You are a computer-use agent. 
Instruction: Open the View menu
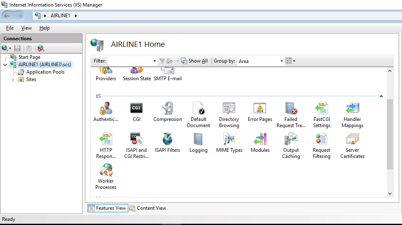tap(26, 28)
